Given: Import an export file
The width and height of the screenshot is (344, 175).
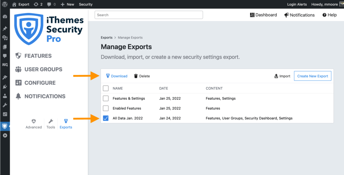Looking at the screenshot, I should tap(282, 76).
